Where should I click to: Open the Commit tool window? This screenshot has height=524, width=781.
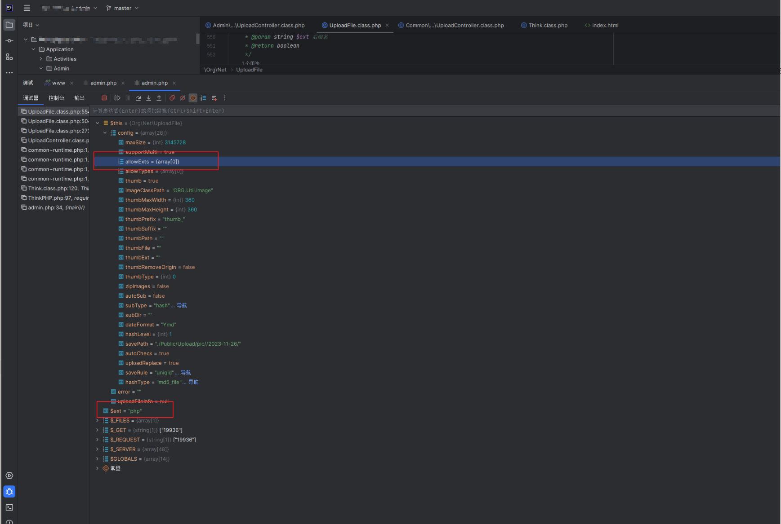pyautogui.click(x=9, y=41)
